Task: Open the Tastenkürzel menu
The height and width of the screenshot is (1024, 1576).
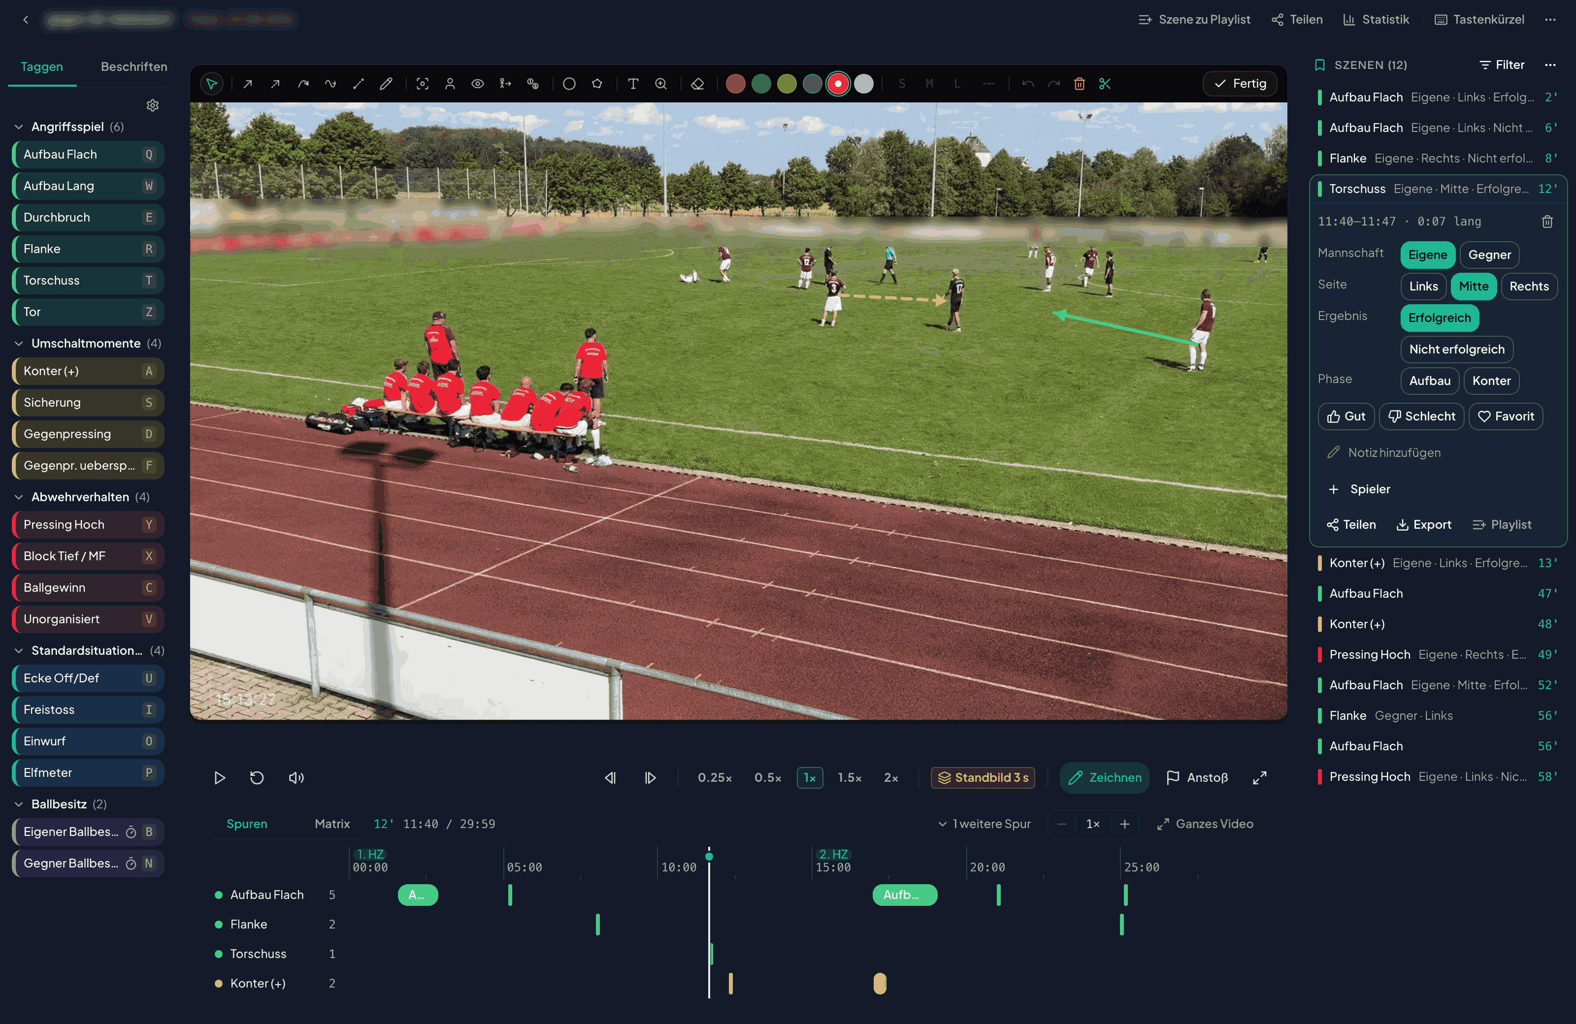Action: click(x=1478, y=20)
